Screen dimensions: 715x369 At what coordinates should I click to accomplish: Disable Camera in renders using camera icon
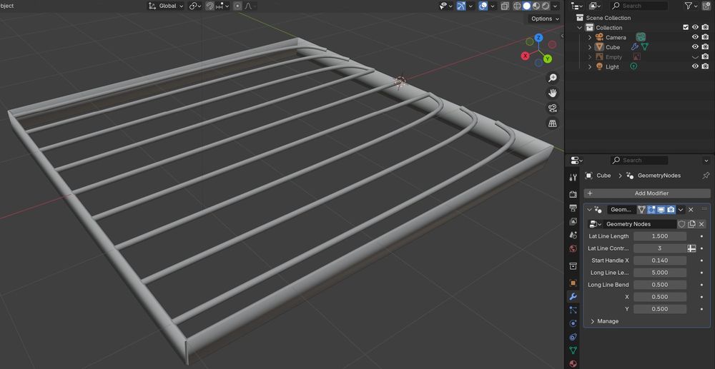(706, 37)
